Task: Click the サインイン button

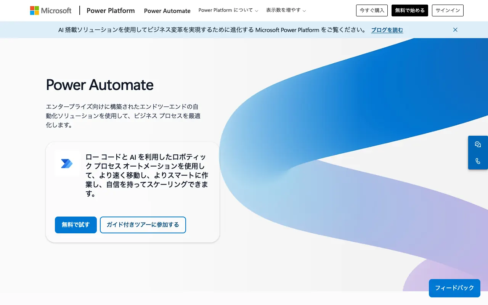Action: point(448,11)
